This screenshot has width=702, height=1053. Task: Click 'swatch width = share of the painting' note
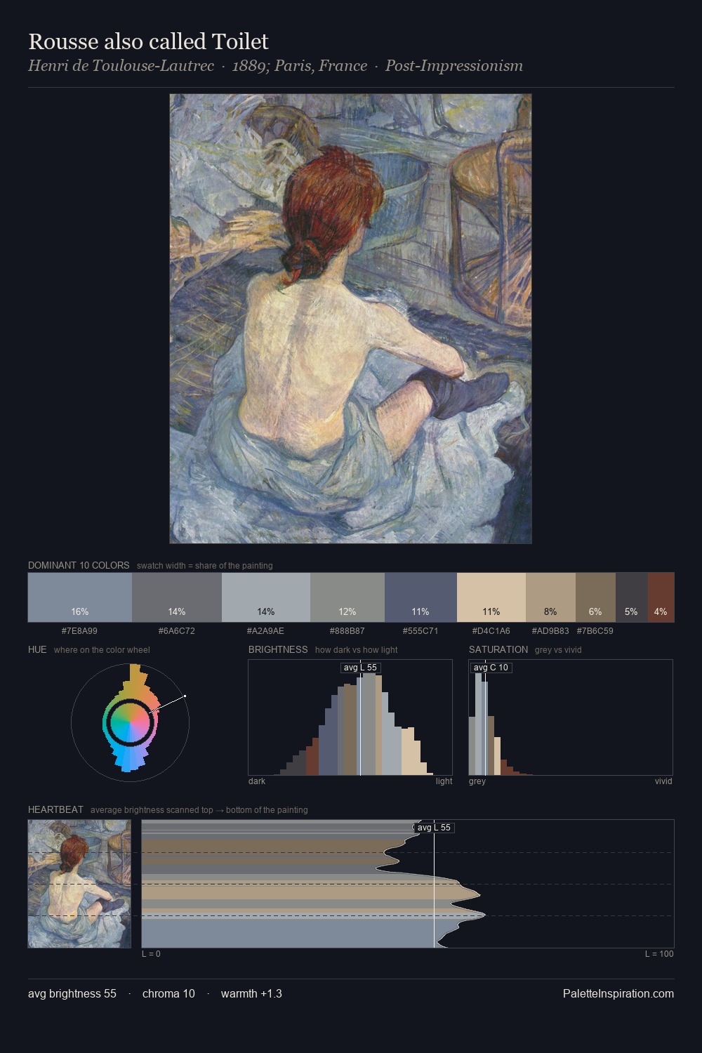point(205,565)
